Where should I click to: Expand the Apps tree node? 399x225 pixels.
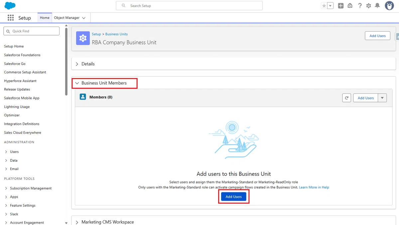point(6,197)
